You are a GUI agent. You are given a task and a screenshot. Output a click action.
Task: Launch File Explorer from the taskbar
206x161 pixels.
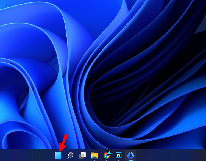coord(94,156)
